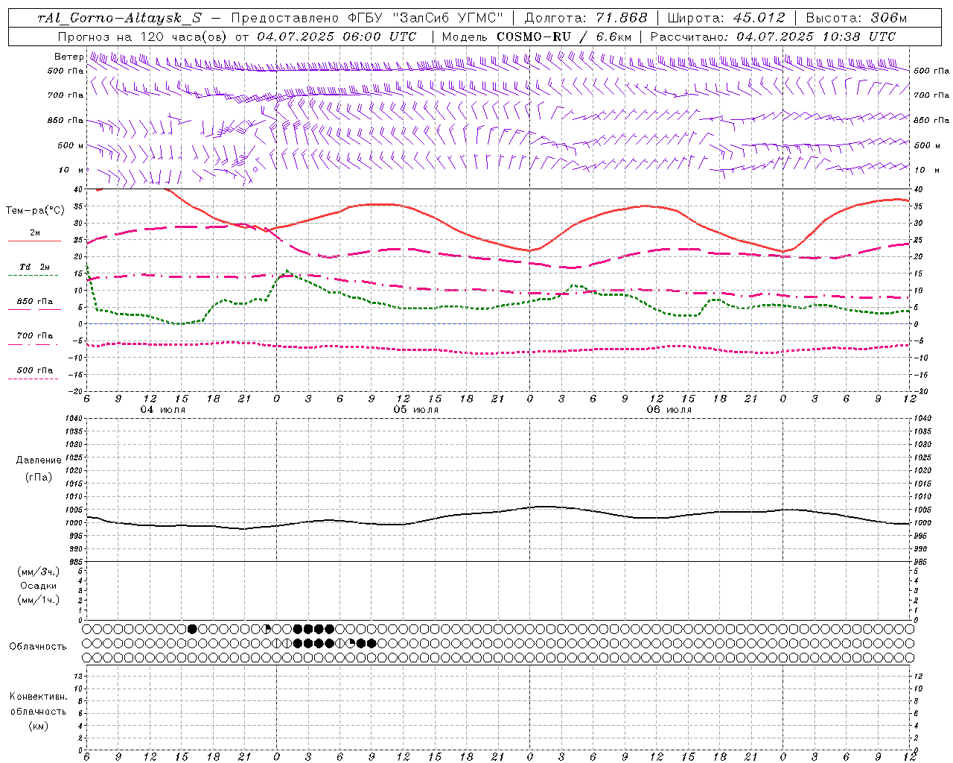This screenshot has height=763, width=953.
Task: Click the 1005 value on right pressure axis
Action: (922, 510)
